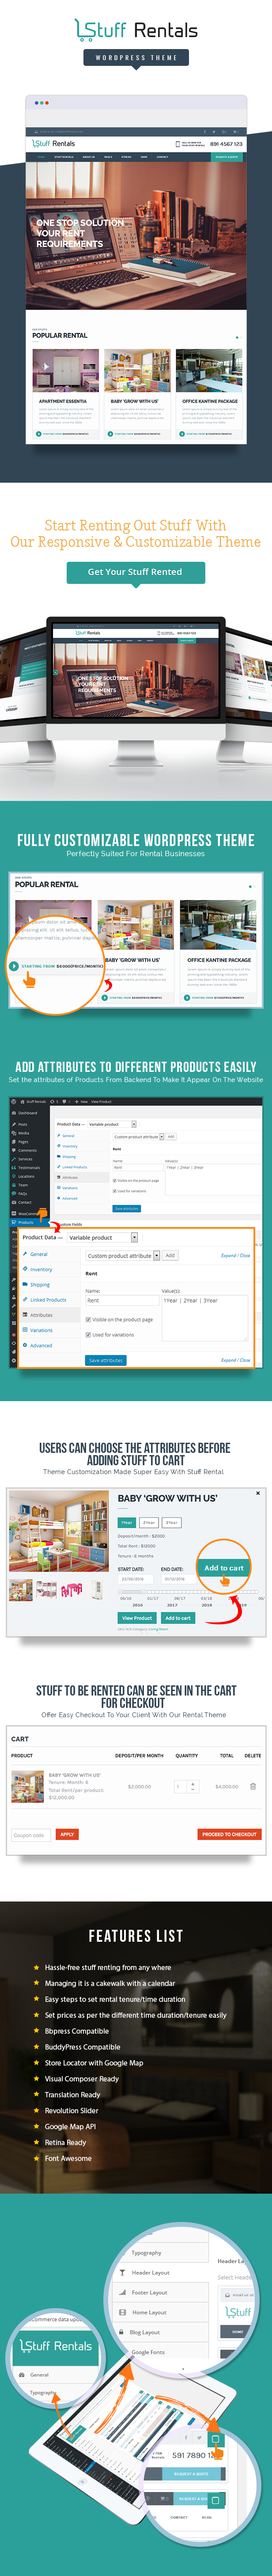Click the cart product thumbnail image
This screenshot has height=2576, width=272.
pyautogui.click(x=27, y=1787)
